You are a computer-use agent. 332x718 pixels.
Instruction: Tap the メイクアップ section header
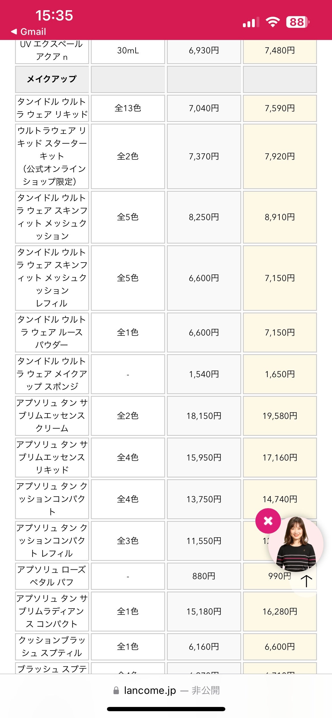tap(52, 79)
